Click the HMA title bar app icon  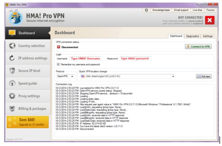click(7, 5)
